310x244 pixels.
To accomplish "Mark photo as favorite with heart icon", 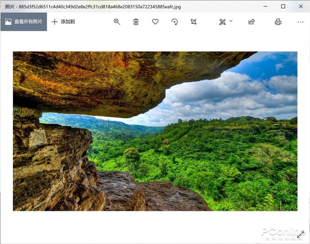I will coord(155,22).
